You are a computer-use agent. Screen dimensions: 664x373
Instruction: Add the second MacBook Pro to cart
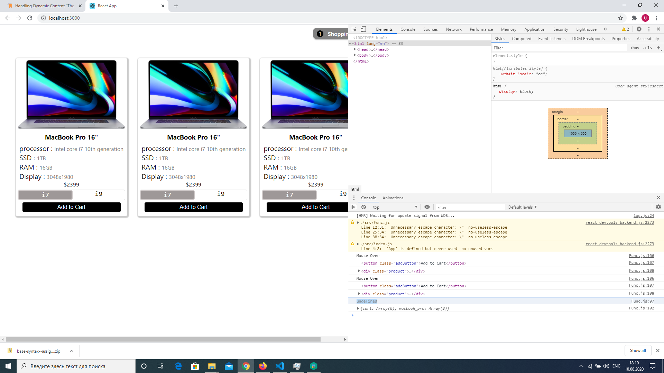tap(194, 207)
